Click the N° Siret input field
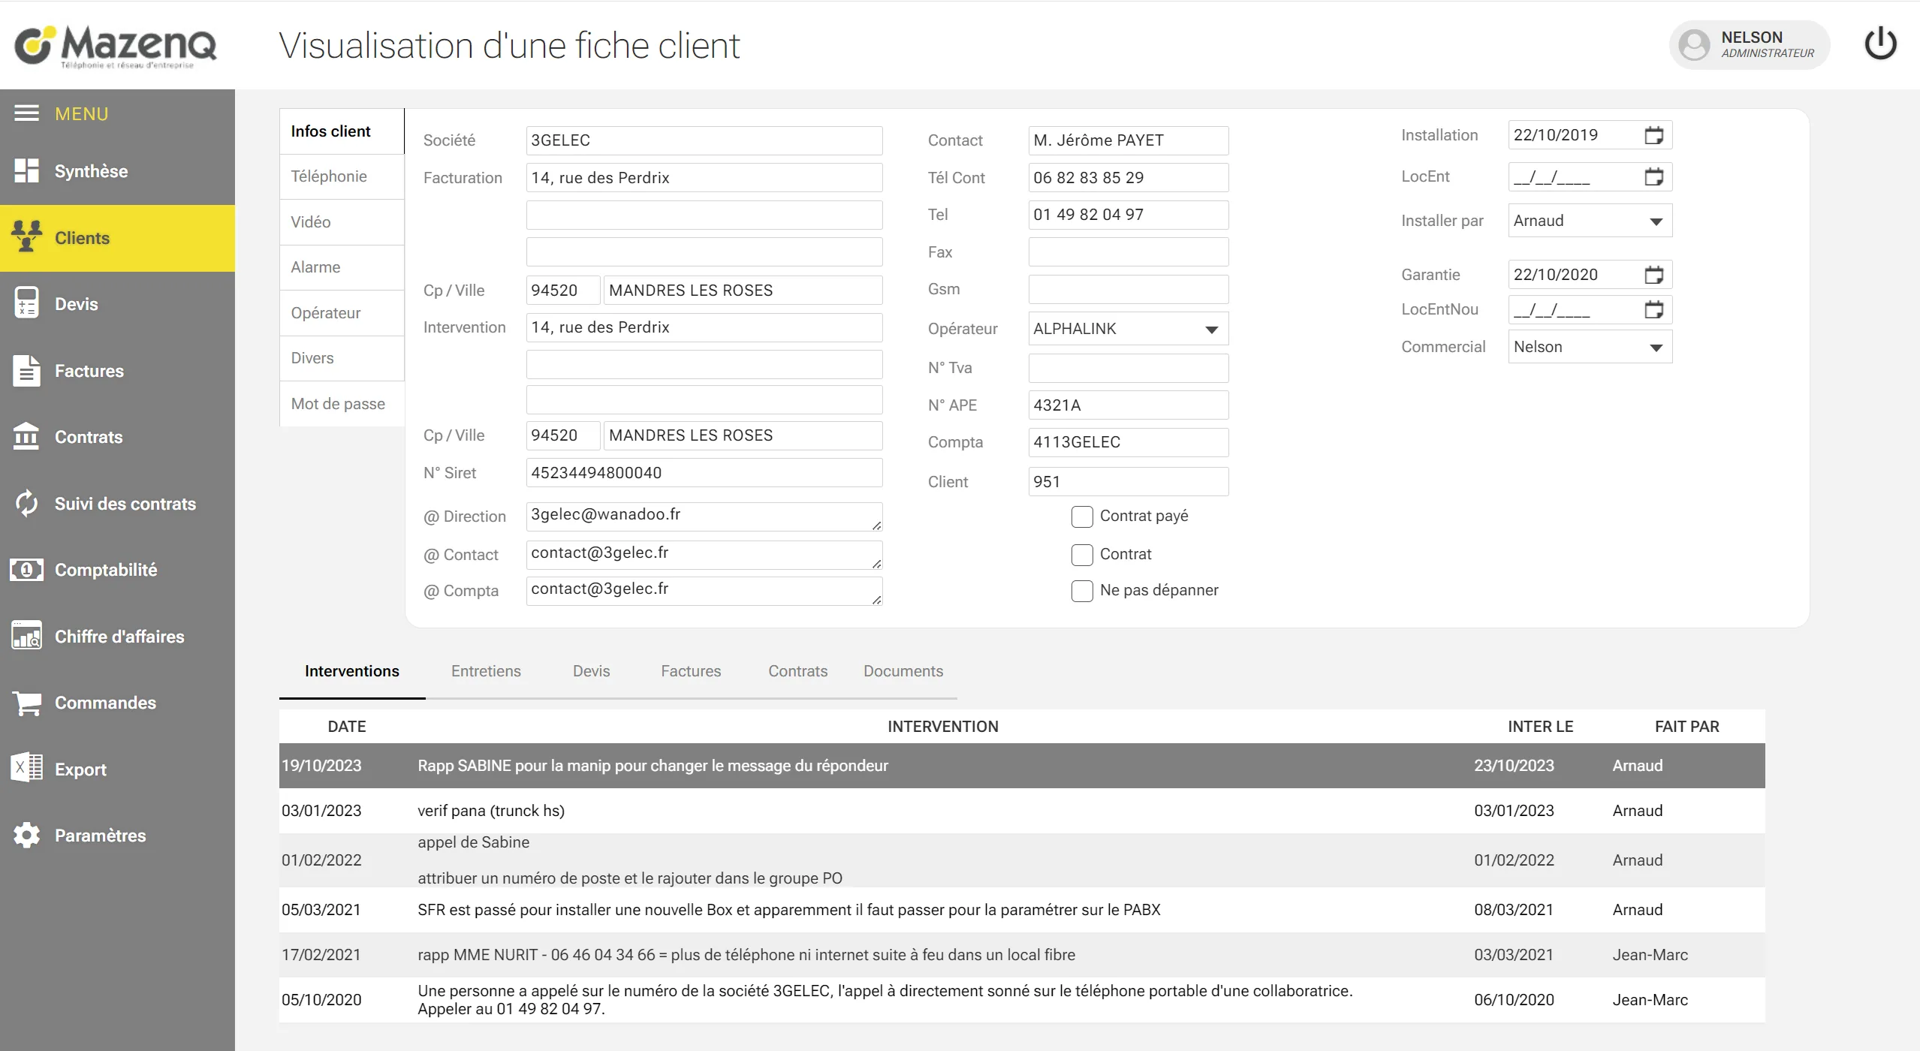Viewport: 1920px width, 1051px height. (704, 473)
